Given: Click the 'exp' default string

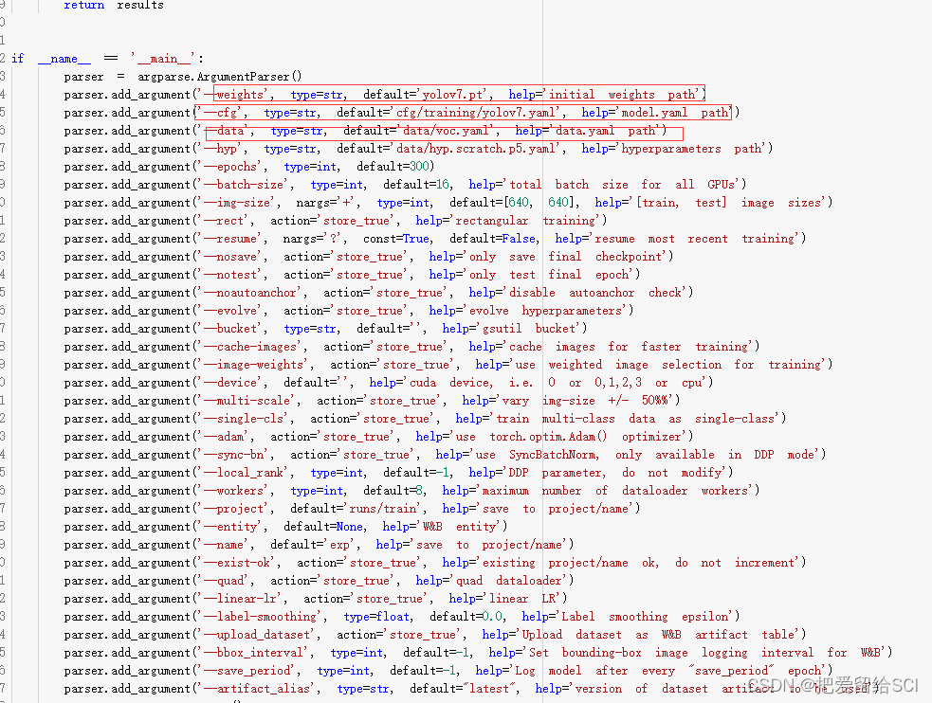Looking at the screenshot, I should click(x=341, y=545).
